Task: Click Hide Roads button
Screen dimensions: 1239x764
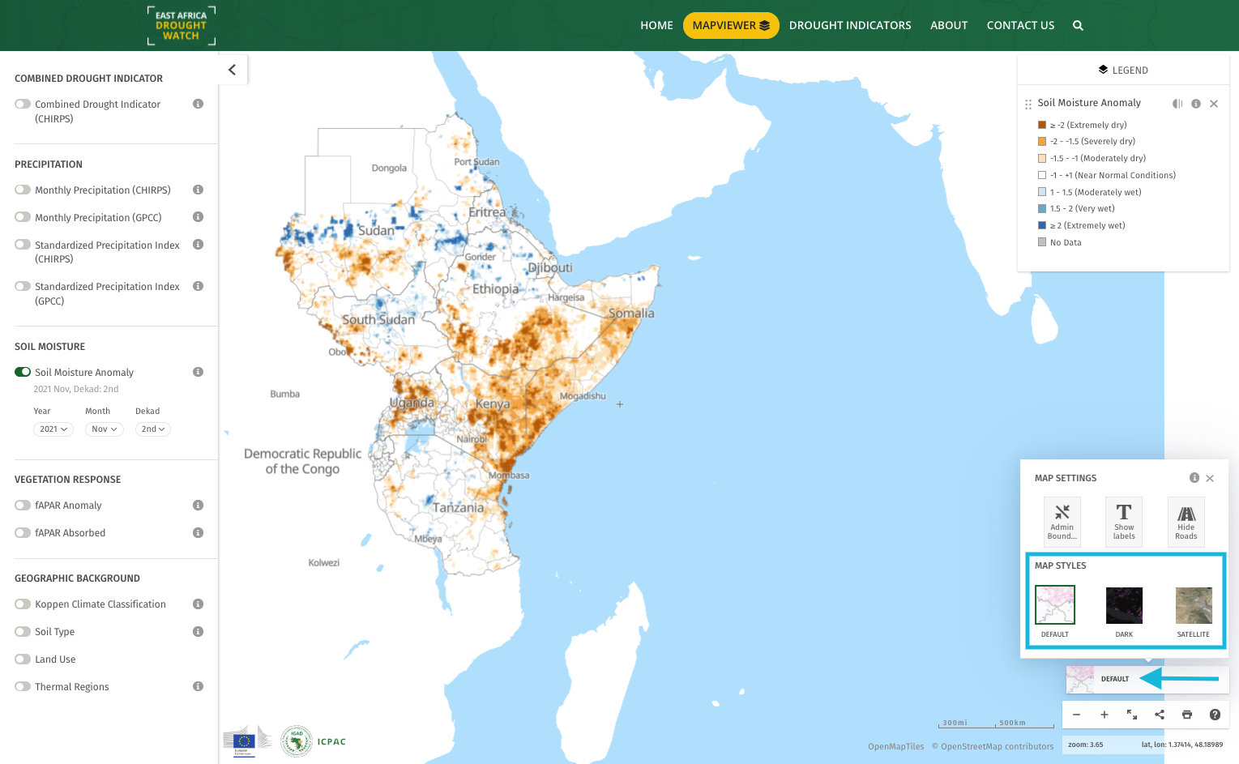Action: point(1186,521)
